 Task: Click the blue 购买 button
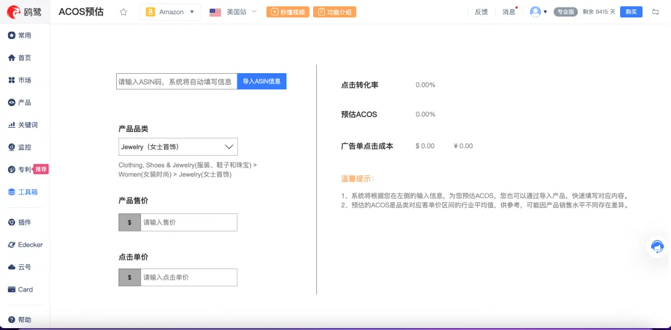(x=631, y=12)
